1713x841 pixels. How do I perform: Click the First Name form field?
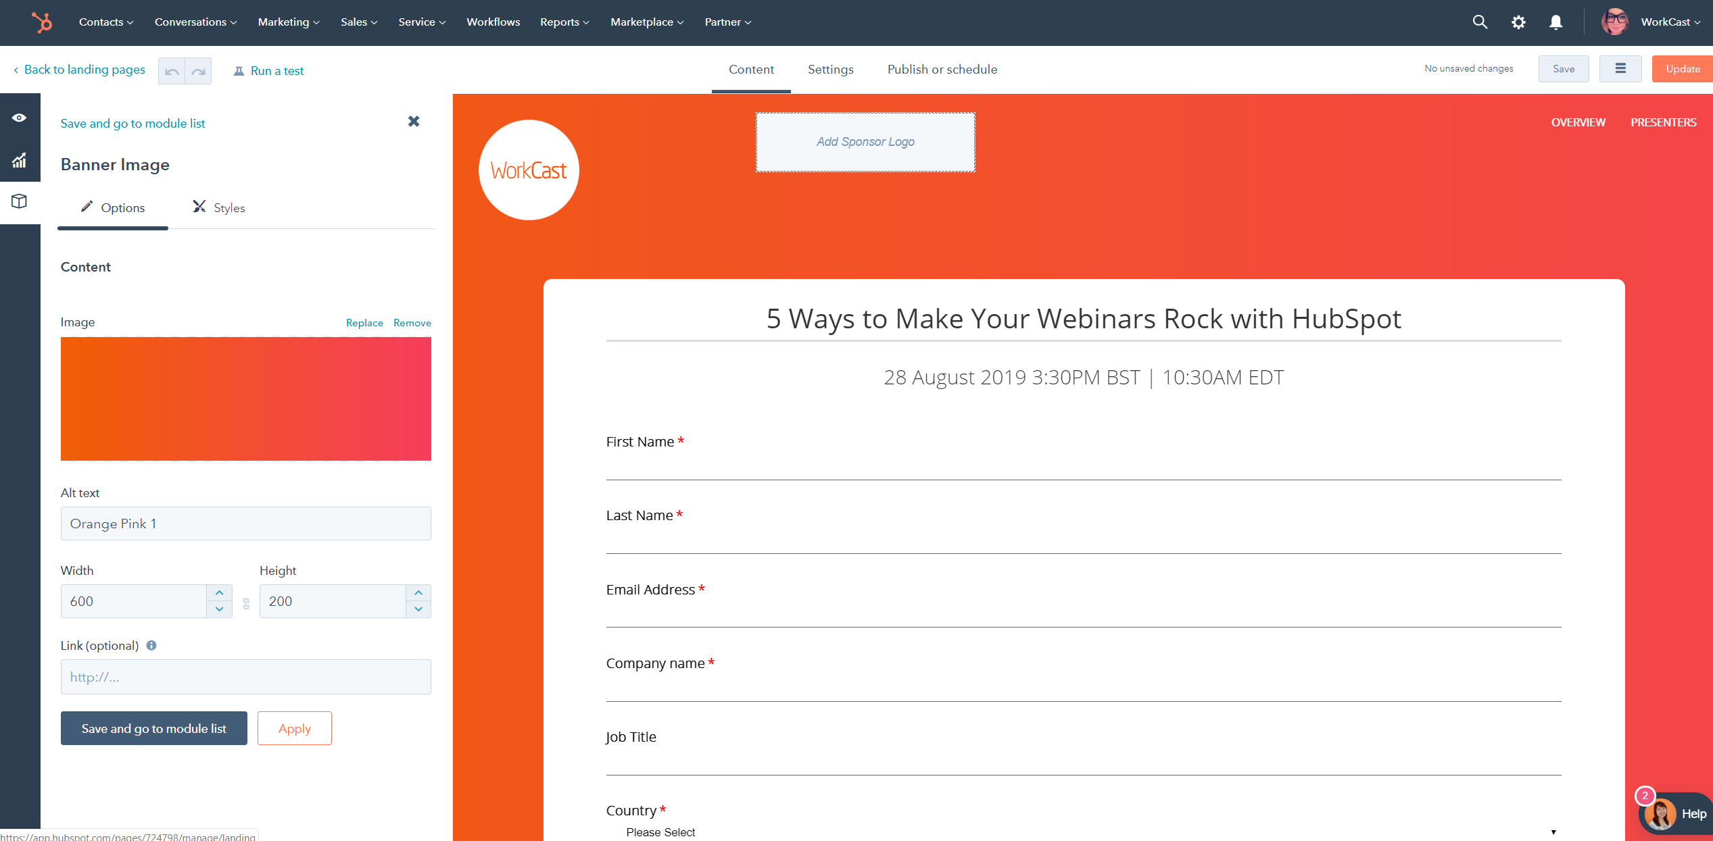tap(1084, 466)
